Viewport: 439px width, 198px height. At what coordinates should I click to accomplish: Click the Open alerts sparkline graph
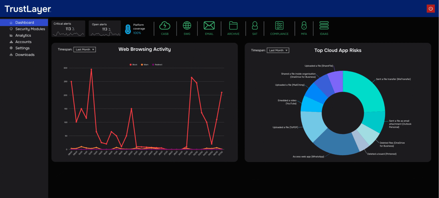pyautogui.click(x=105, y=34)
